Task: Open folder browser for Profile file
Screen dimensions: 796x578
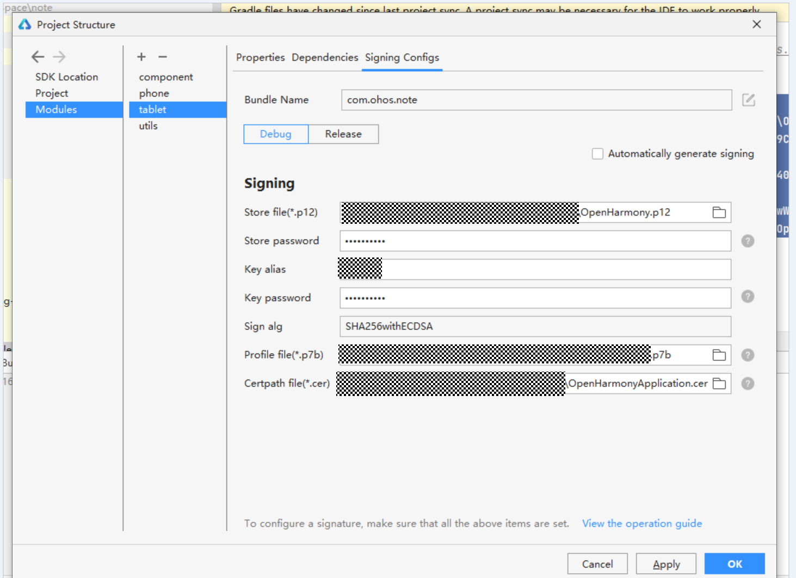Action: click(x=719, y=355)
